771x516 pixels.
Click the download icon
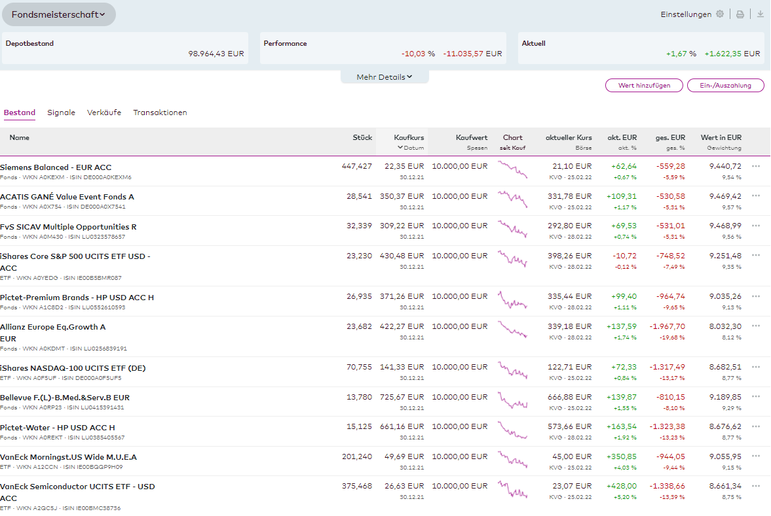[760, 14]
